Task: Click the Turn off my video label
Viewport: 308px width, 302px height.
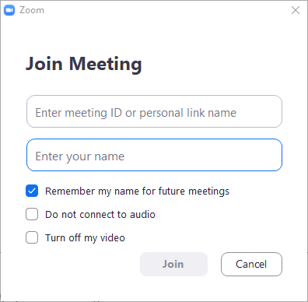Action: click(x=85, y=238)
